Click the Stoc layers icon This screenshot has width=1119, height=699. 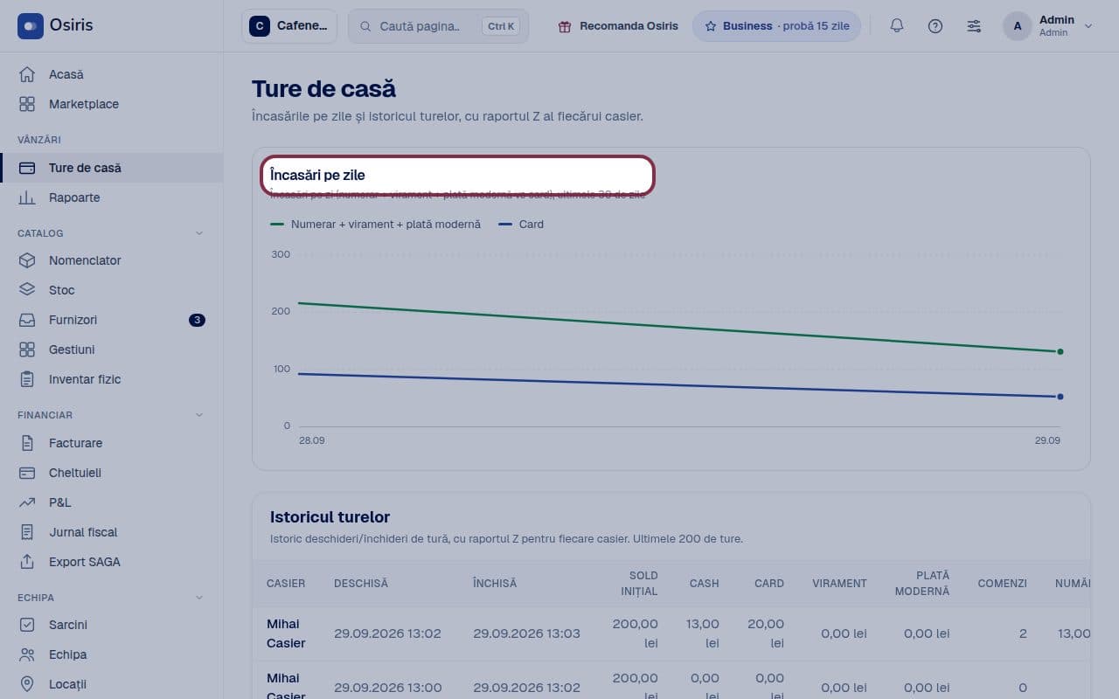pos(27,290)
